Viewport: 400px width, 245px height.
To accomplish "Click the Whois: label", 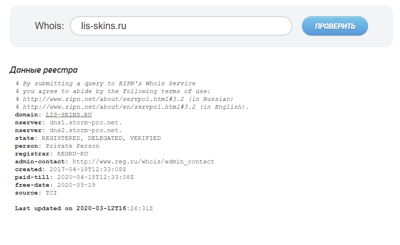I will [x=49, y=26].
